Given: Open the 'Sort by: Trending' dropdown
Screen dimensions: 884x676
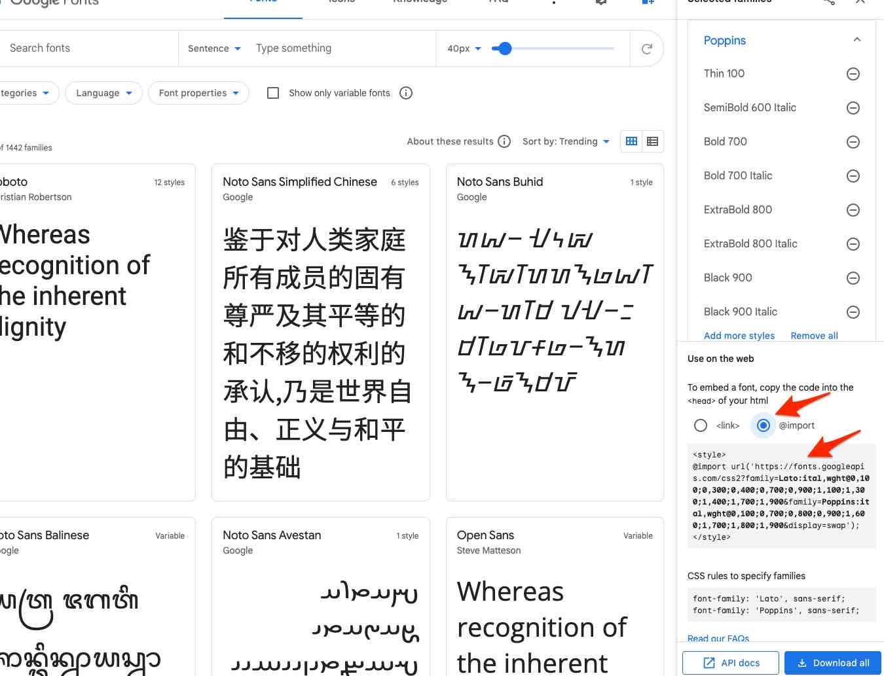Looking at the screenshot, I should coord(566,141).
